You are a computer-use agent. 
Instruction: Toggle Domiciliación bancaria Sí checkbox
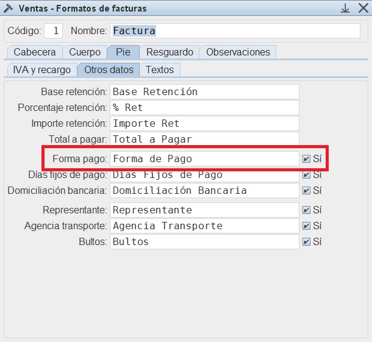(x=306, y=191)
